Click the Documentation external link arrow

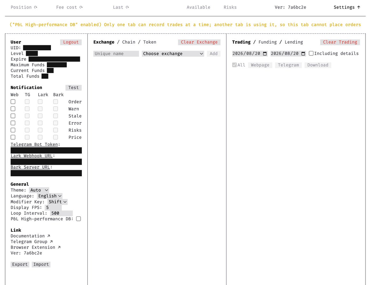(x=49, y=236)
